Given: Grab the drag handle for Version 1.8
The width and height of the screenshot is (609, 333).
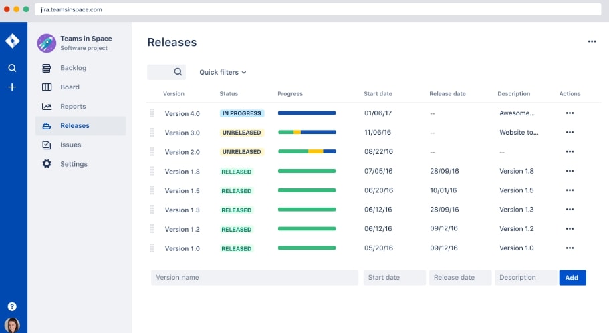Looking at the screenshot, I should [152, 171].
